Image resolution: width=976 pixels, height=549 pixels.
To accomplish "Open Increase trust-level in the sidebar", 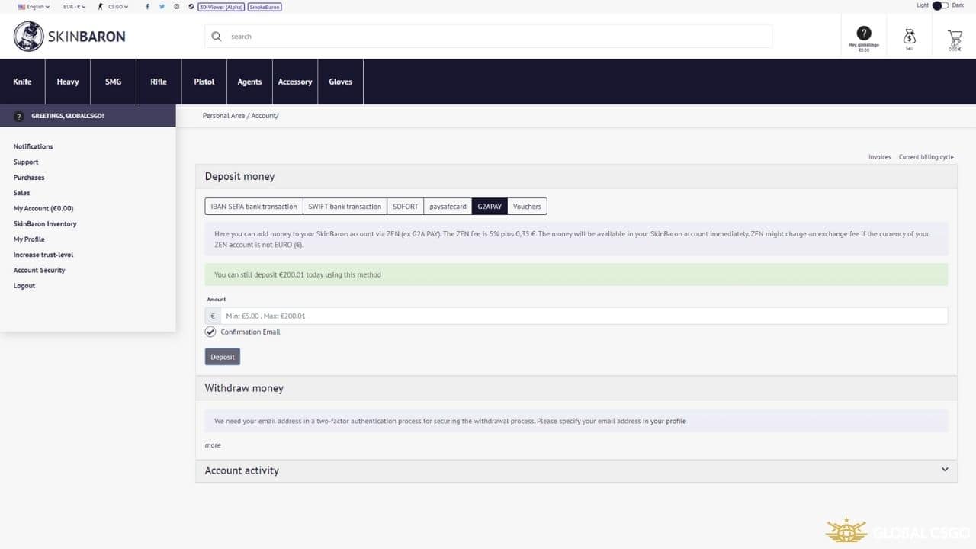I will [x=43, y=255].
